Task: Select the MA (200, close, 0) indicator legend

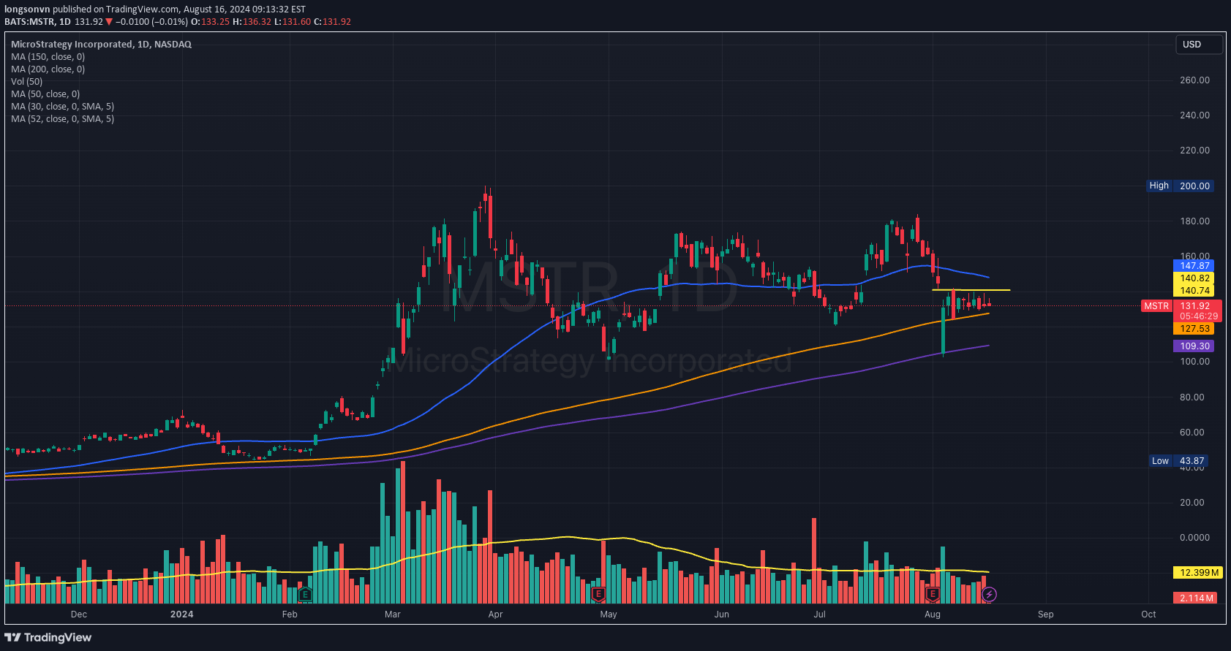Action: coord(48,69)
